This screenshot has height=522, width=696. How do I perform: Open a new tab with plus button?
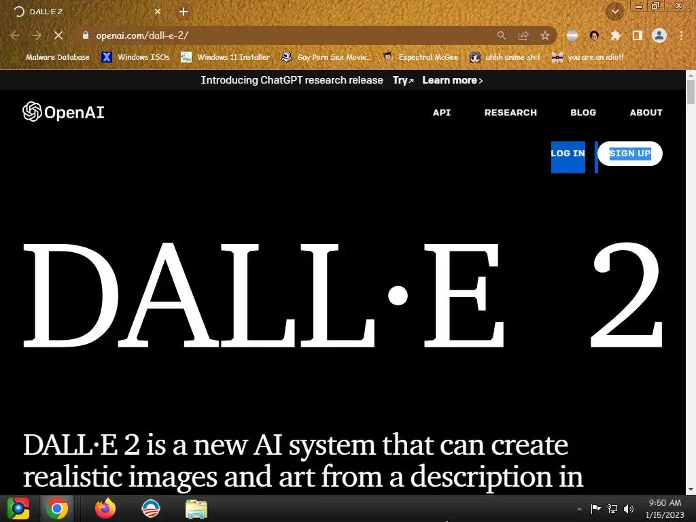(x=184, y=12)
